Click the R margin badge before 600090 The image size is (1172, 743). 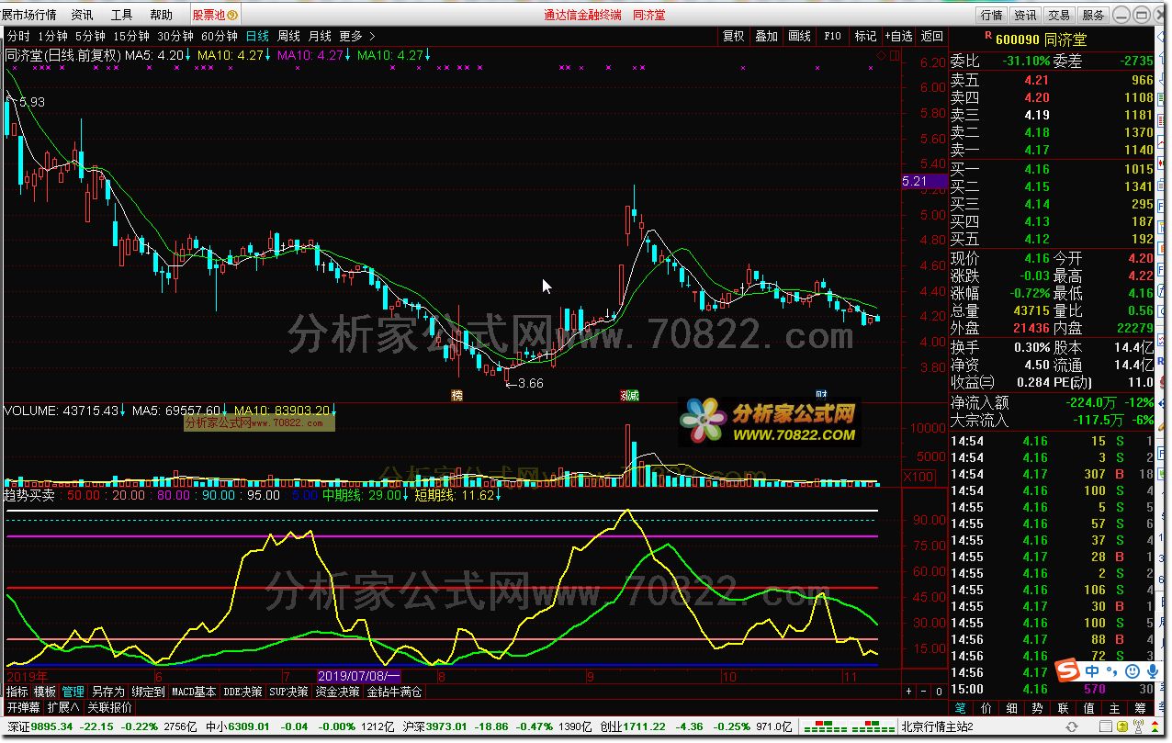988,36
